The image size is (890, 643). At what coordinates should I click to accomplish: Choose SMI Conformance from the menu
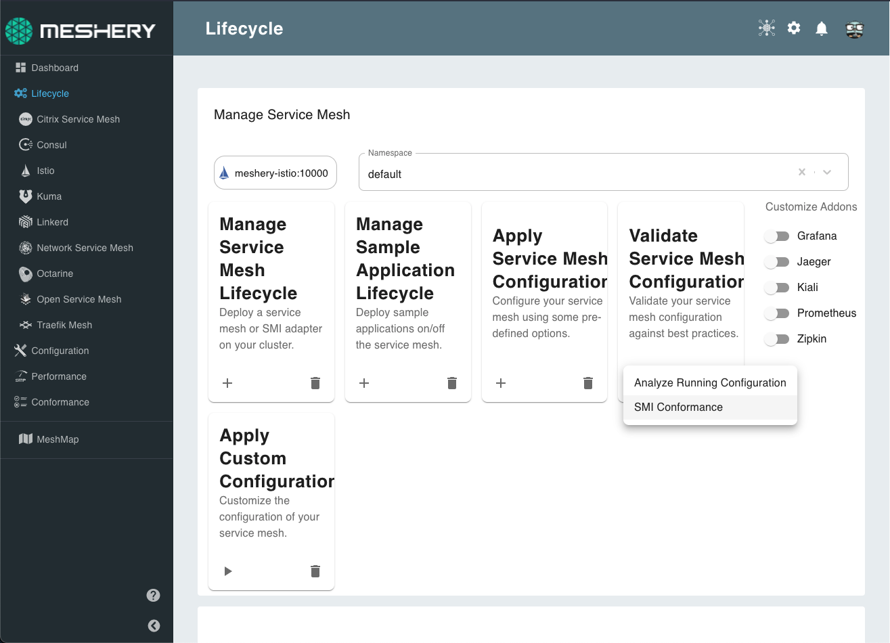(x=710, y=407)
